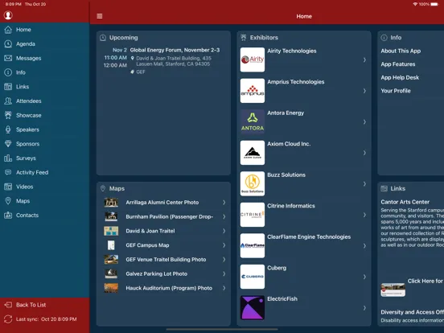Click ElectricFish logo thumbnail
This screenshot has width=444, height=333.
(253, 308)
